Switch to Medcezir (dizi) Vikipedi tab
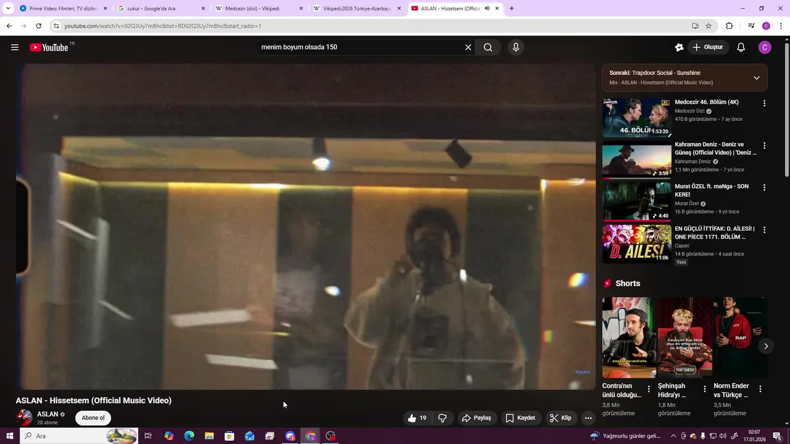 pyautogui.click(x=260, y=9)
